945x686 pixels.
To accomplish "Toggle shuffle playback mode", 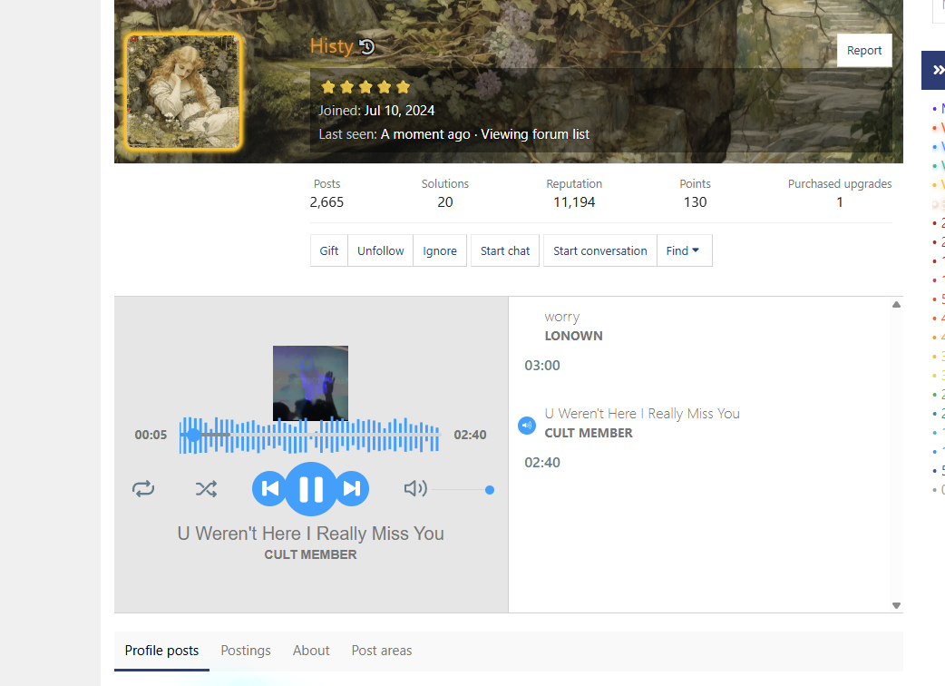I will 206,489.
